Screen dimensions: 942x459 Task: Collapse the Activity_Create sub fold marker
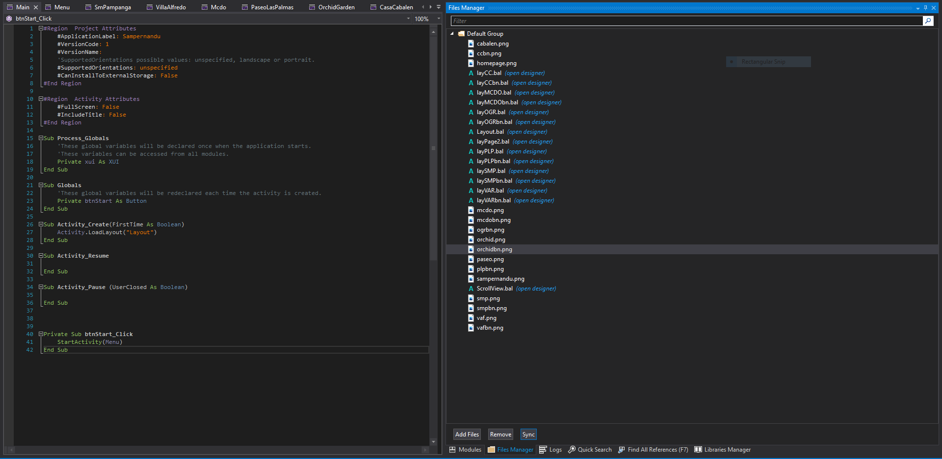41,224
